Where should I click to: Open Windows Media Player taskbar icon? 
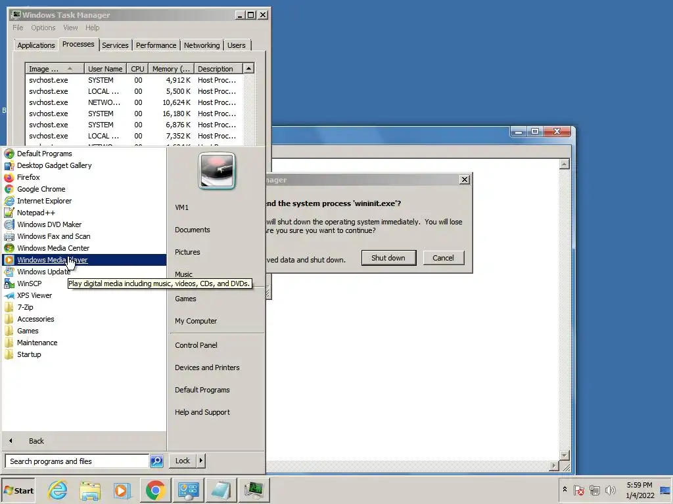[x=122, y=490]
